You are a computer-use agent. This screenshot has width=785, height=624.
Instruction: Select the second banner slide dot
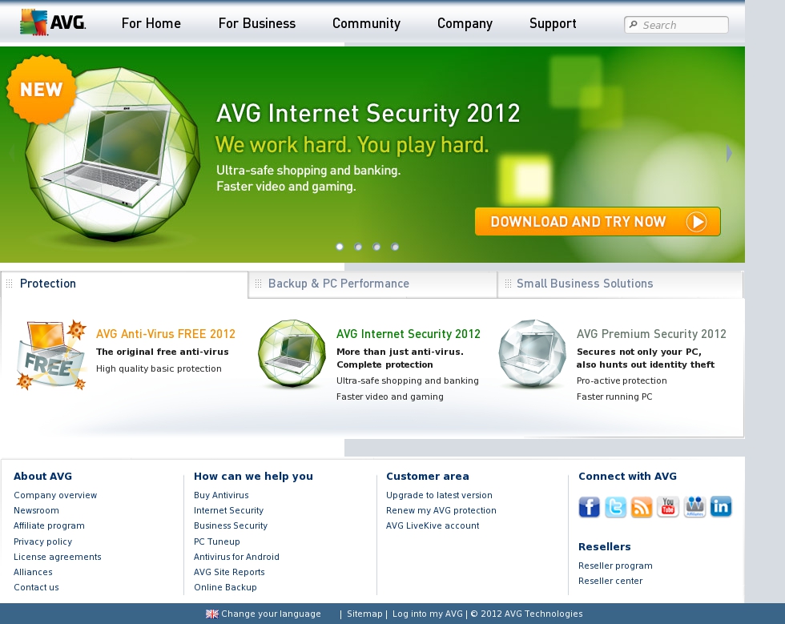point(358,247)
